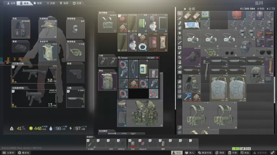Switch to the 总览 overview tab
The image size is (277, 155).
tap(11, 3)
